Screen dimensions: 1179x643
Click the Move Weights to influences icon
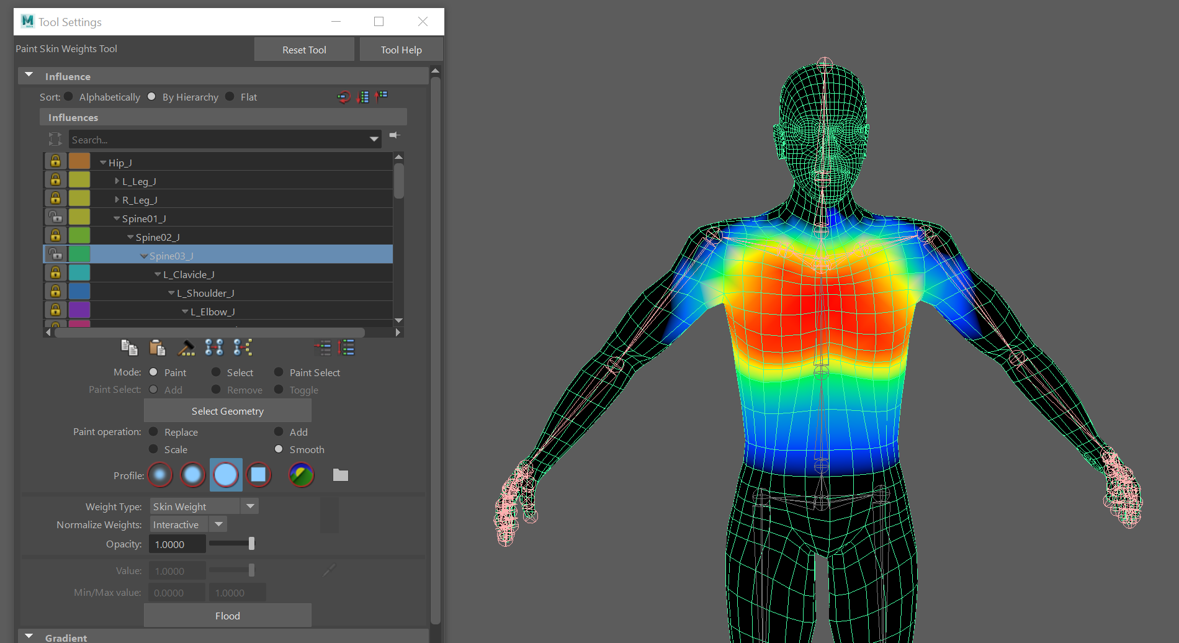pyautogui.click(x=214, y=348)
